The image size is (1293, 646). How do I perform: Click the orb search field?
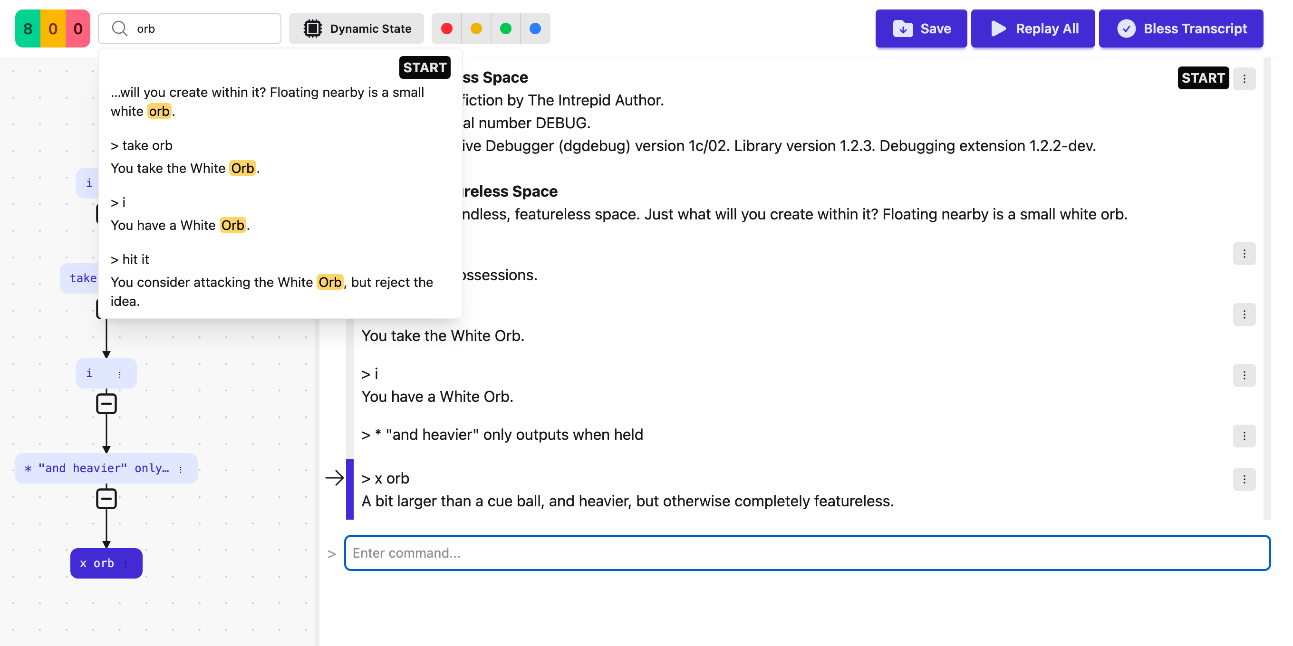(x=190, y=28)
